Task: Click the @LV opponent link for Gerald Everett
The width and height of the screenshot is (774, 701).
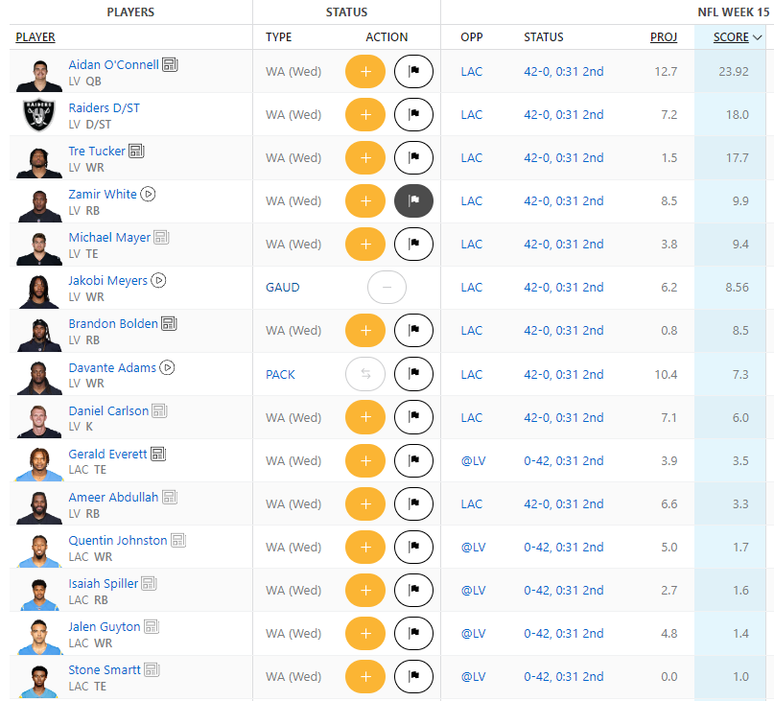Action: pos(473,460)
